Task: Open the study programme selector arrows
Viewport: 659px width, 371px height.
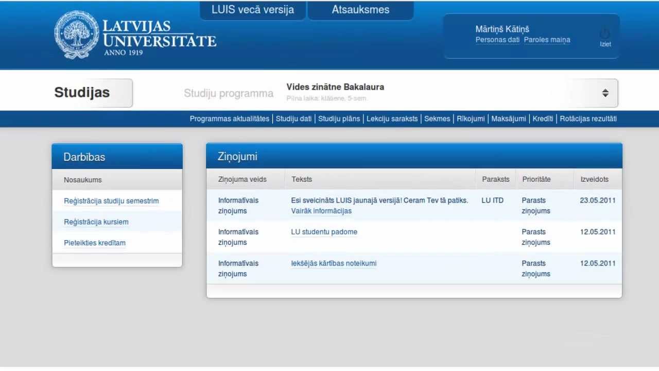Action: click(605, 93)
